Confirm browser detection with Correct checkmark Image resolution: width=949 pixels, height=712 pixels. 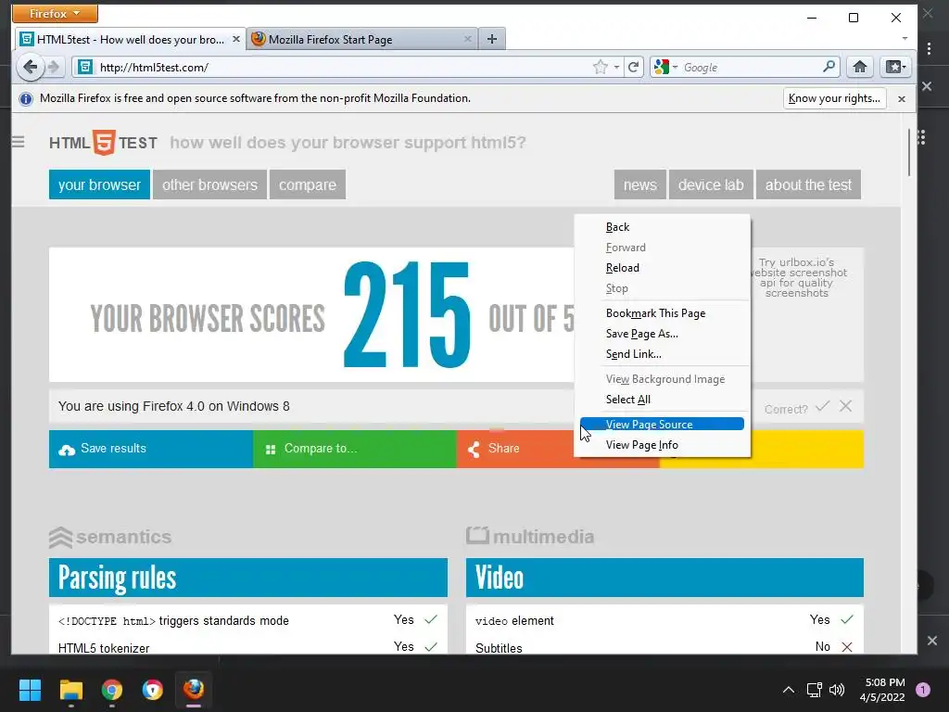(822, 406)
